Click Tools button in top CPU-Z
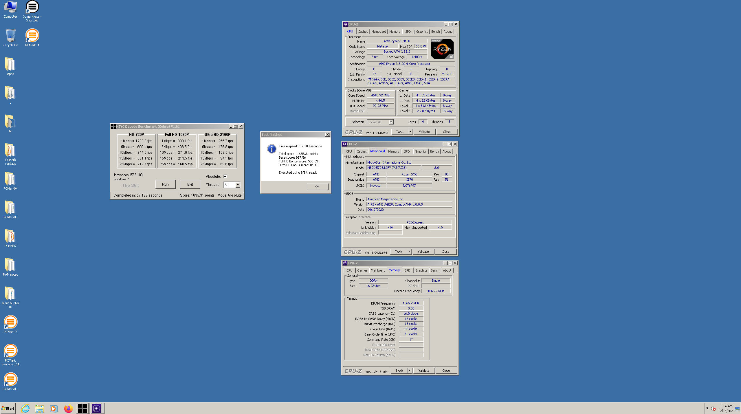Image resolution: width=741 pixels, height=414 pixels. [x=400, y=132]
